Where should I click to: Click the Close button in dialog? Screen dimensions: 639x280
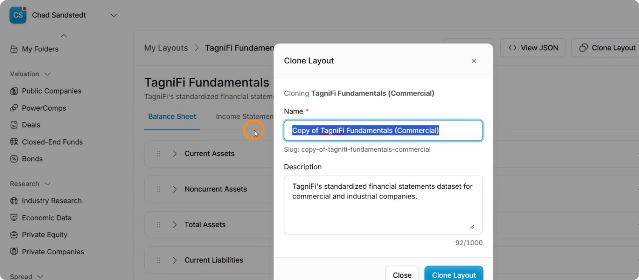click(x=402, y=274)
